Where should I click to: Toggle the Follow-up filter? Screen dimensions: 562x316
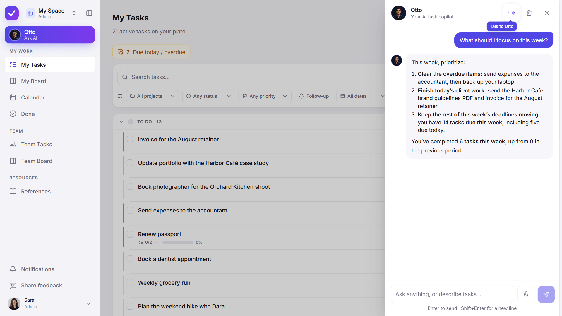pyautogui.click(x=314, y=96)
